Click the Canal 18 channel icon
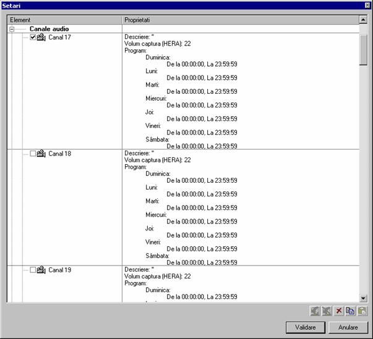The image size is (373, 339). coord(41,153)
